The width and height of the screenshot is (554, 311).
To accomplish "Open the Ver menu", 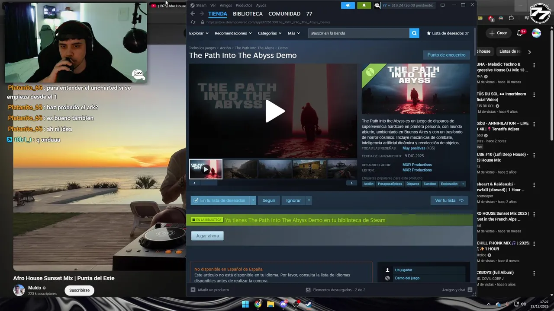I will (x=213, y=5).
